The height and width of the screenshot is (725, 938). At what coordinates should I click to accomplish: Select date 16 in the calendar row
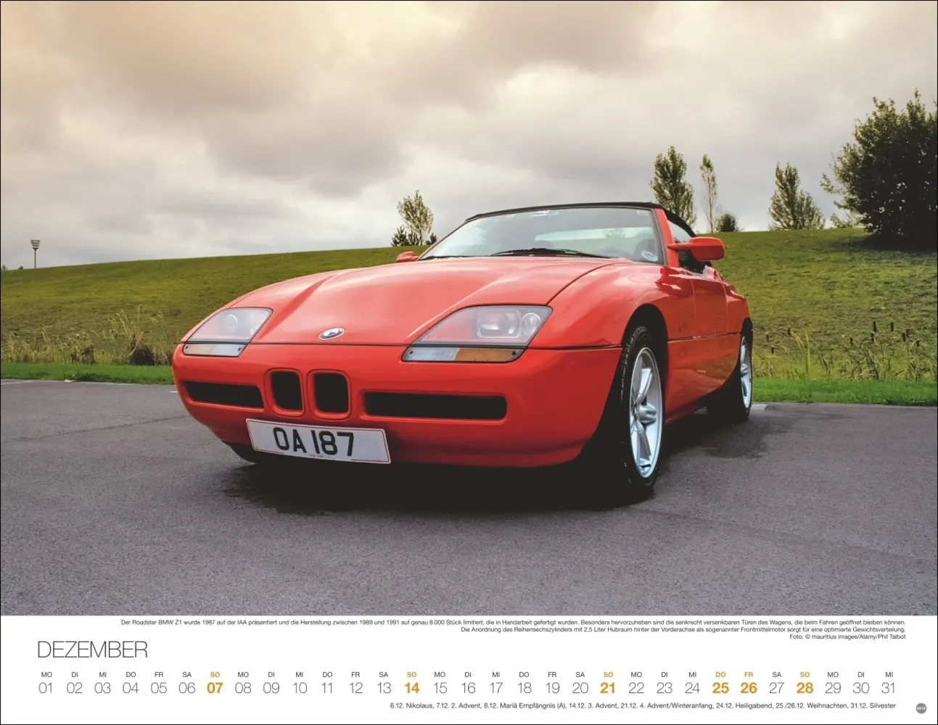(468, 688)
